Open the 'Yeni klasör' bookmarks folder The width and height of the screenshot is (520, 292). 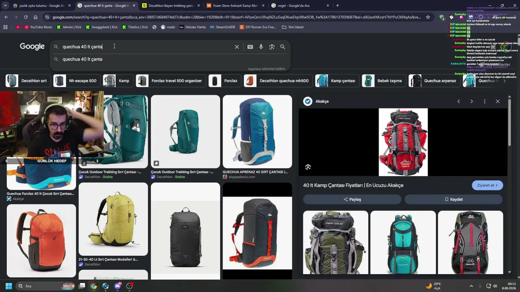(x=292, y=27)
